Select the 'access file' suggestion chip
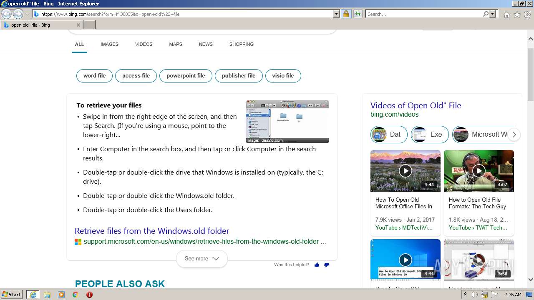The width and height of the screenshot is (534, 300). click(136, 76)
